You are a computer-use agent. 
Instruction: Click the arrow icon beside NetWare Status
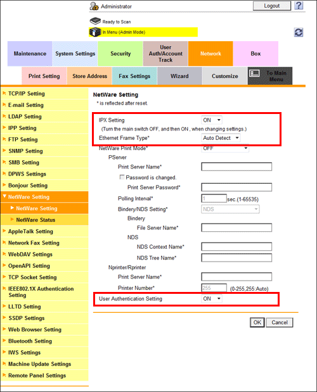12,220
